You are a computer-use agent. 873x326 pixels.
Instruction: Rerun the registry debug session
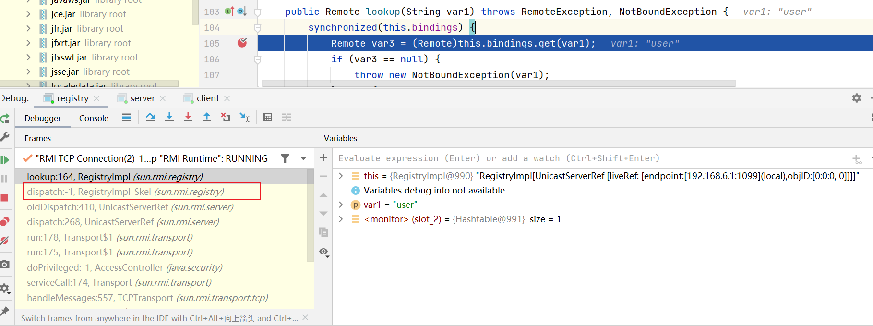click(5, 119)
